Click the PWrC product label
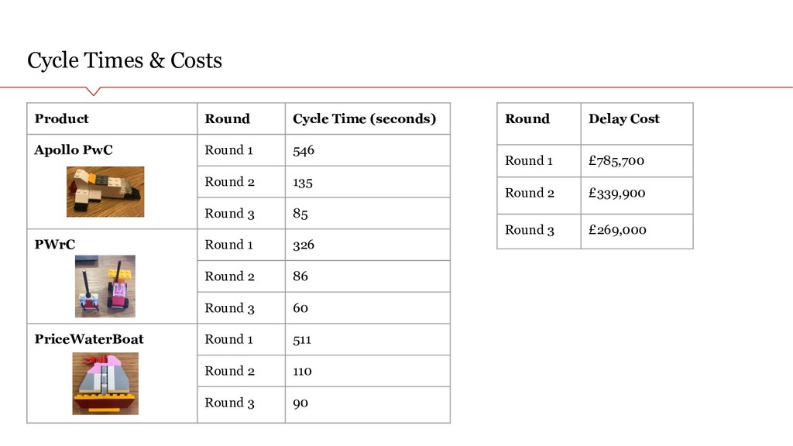 55,245
